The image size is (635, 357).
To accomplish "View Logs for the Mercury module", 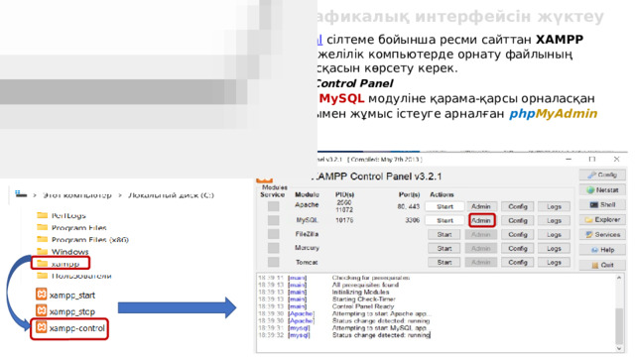I will click(x=554, y=248).
